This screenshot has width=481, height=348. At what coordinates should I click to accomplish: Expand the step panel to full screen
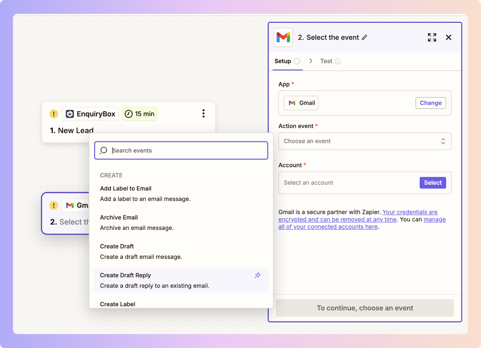pyautogui.click(x=432, y=37)
